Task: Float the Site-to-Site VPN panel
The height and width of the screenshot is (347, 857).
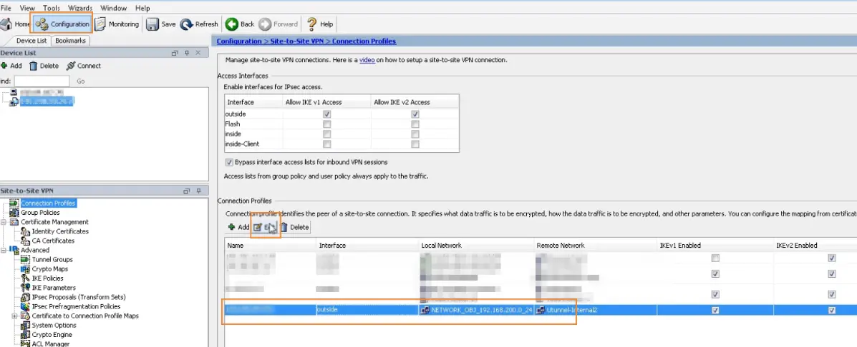Action: (186, 191)
